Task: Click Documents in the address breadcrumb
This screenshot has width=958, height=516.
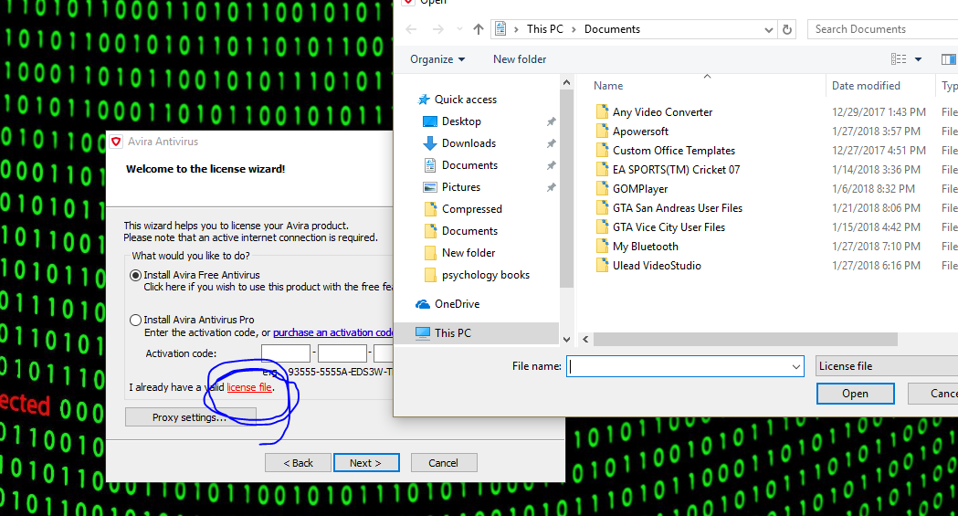Action: (x=612, y=29)
